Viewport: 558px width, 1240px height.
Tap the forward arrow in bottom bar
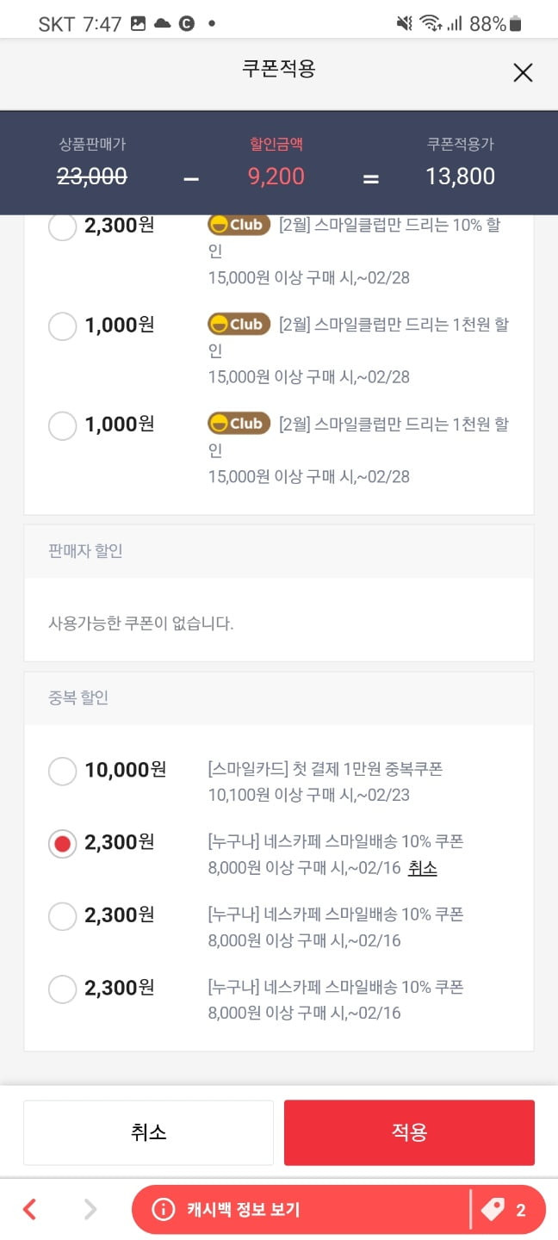[x=90, y=1210]
